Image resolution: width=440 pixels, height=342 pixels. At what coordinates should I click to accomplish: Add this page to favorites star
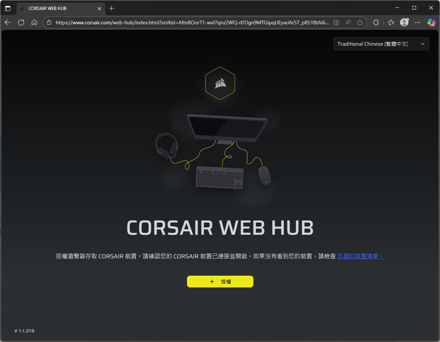tap(360, 22)
